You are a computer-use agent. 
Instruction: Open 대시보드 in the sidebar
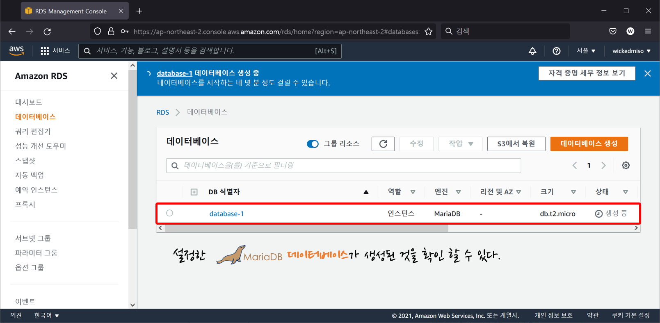(x=28, y=102)
